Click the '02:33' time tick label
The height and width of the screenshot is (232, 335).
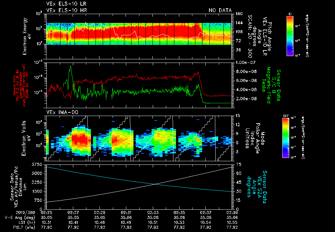tap(153, 213)
